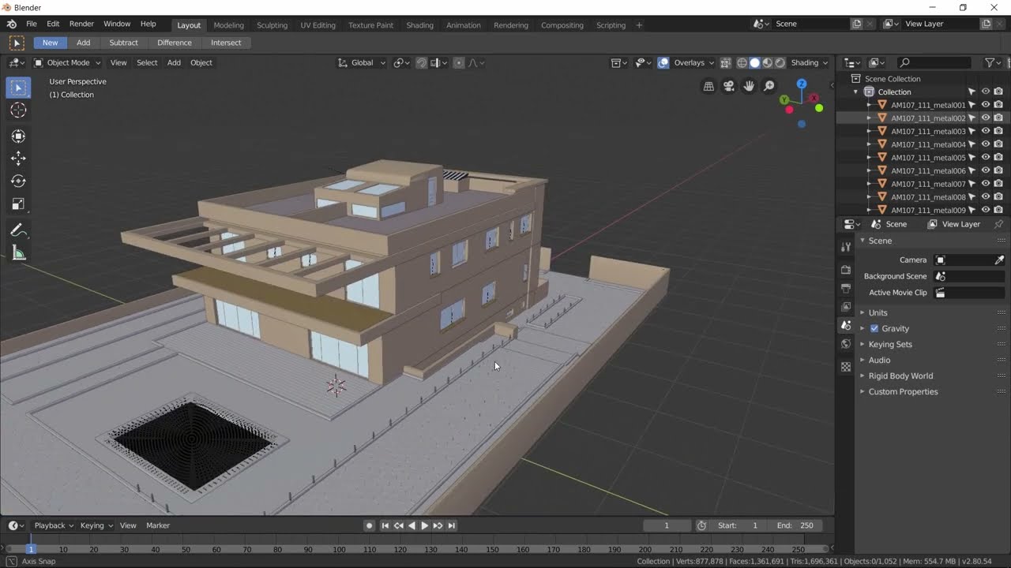Image resolution: width=1011 pixels, height=568 pixels.
Task: Toggle proportional editing icon
Action: click(459, 63)
